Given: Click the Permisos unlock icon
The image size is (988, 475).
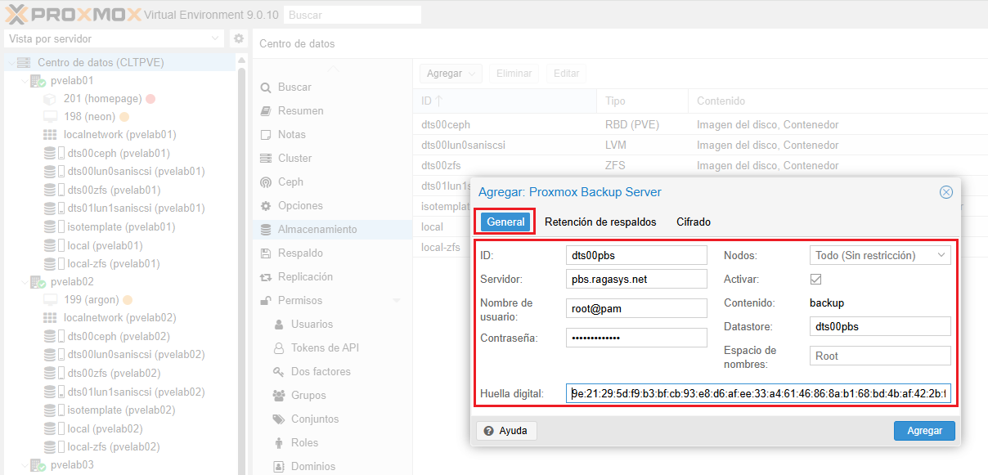Looking at the screenshot, I should pos(265,301).
